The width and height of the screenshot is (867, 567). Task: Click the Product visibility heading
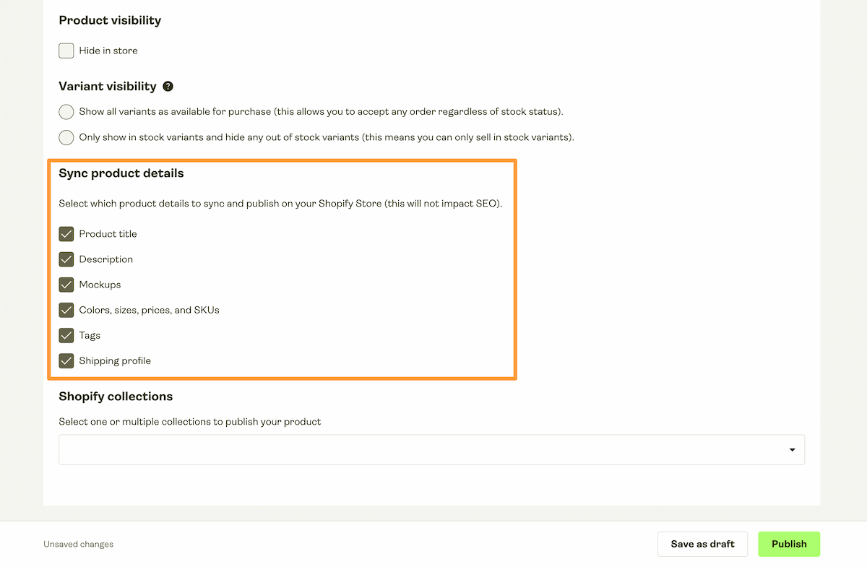110,20
